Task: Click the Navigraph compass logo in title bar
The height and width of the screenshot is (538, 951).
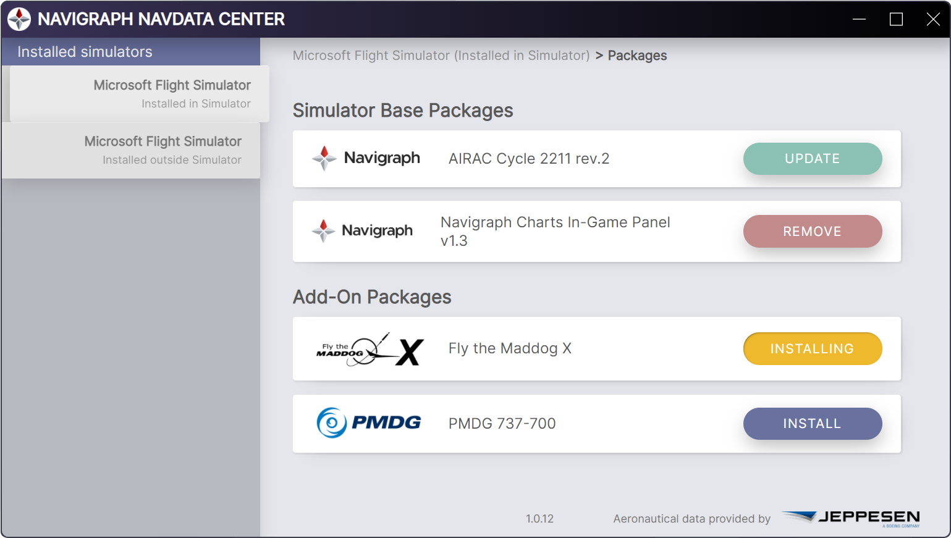Action: pos(19,19)
